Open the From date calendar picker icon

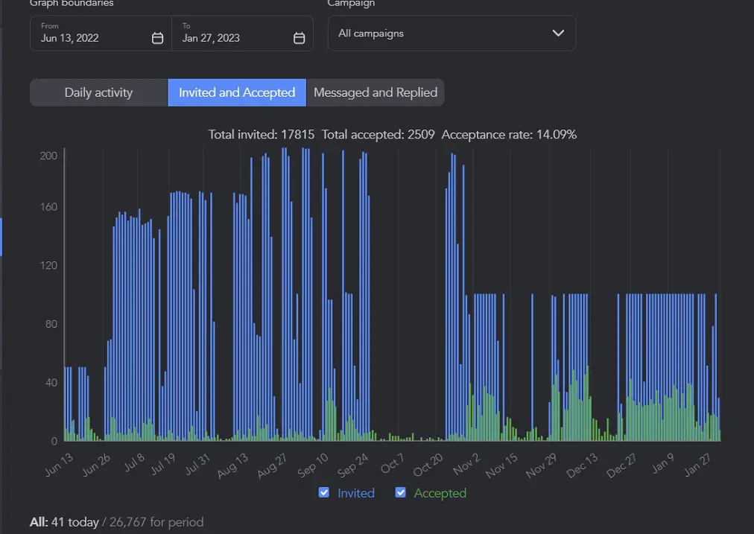tap(157, 38)
